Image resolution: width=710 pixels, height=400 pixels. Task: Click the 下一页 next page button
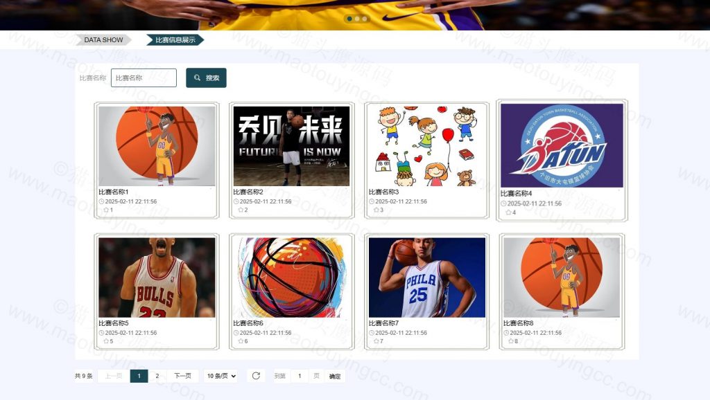(182, 376)
